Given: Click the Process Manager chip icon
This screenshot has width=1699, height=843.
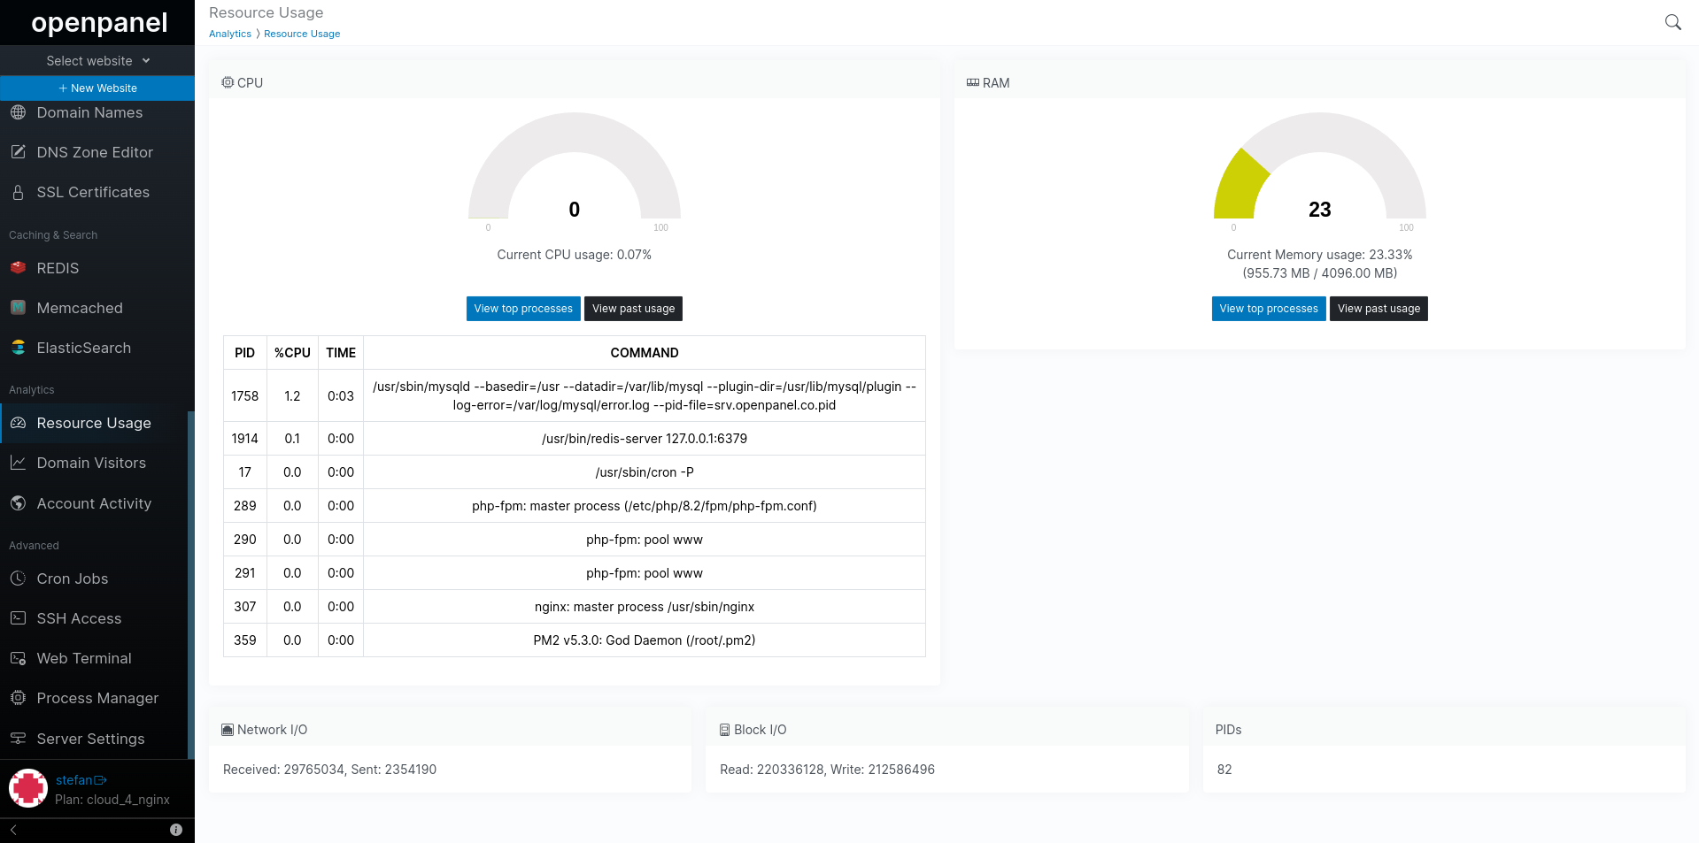Looking at the screenshot, I should (18, 698).
